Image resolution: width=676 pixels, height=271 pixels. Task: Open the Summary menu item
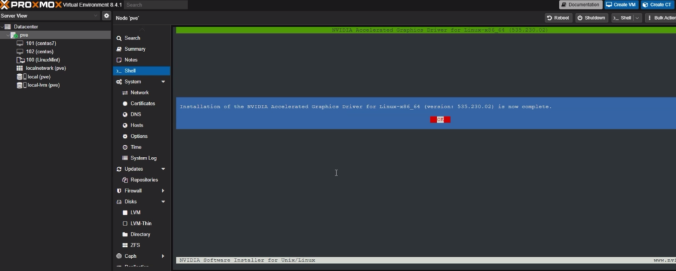click(x=135, y=49)
